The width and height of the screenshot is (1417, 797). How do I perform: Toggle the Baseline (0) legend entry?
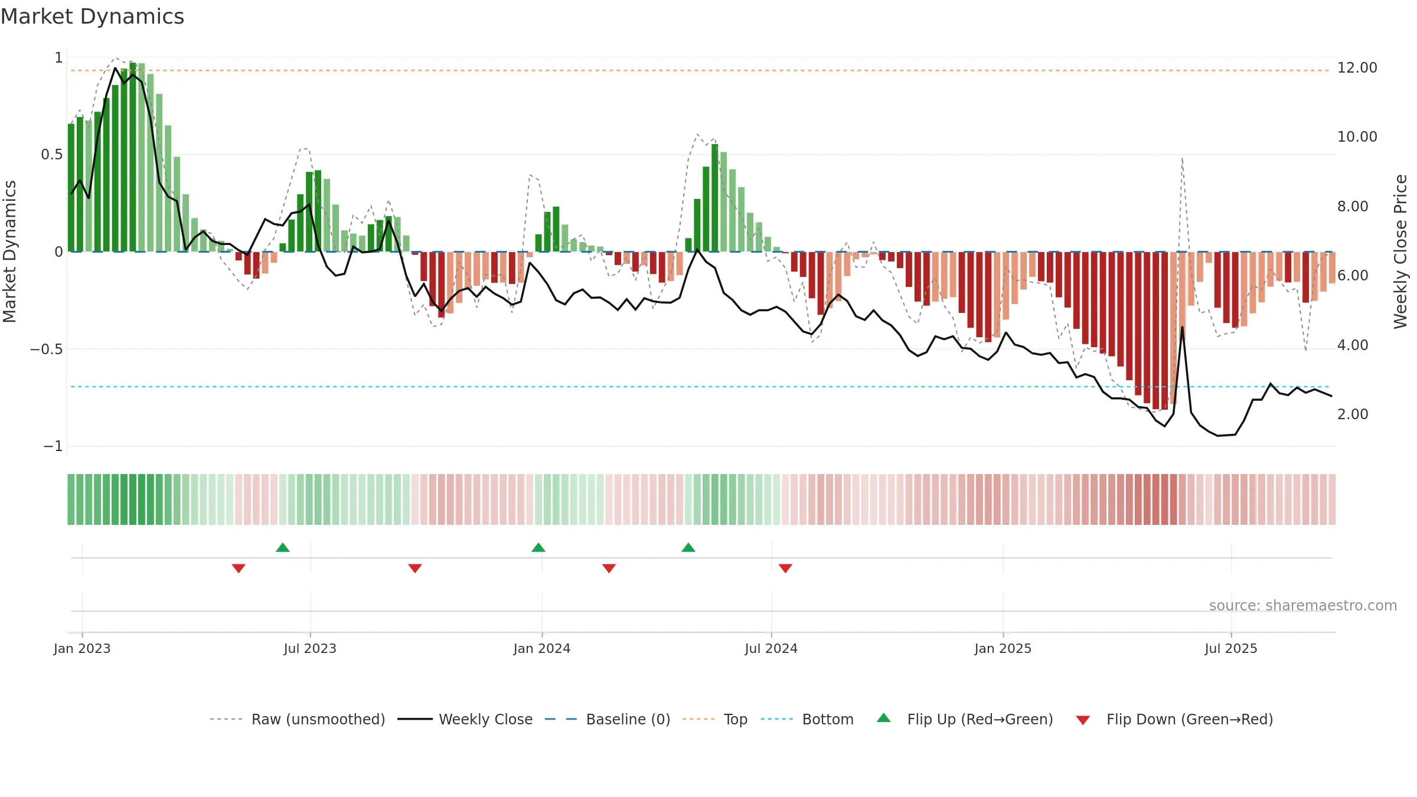tap(607, 719)
